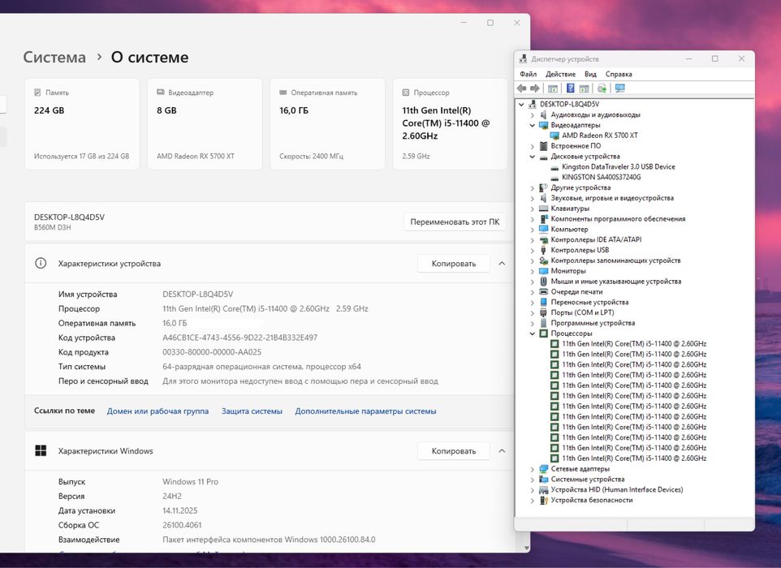
Task: Expand the Другие устройства tree category
Action: 533,188
